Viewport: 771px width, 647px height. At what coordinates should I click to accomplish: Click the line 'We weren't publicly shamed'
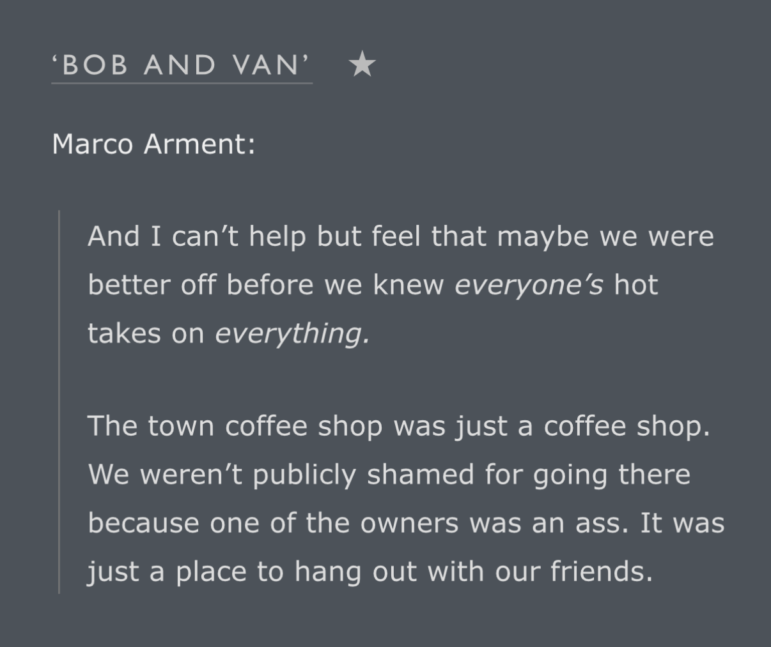coord(389,475)
